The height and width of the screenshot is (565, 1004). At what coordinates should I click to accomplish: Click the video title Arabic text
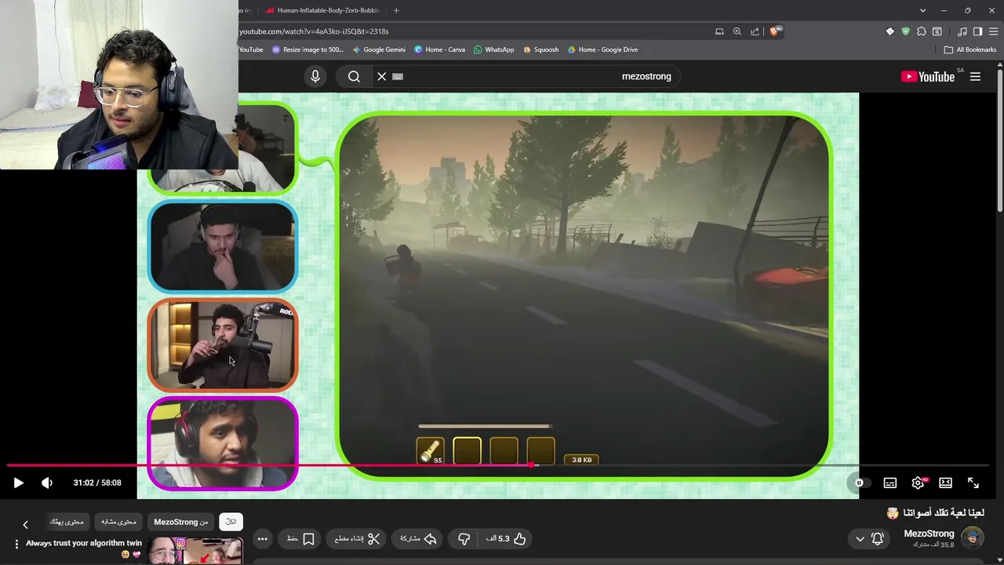(x=935, y=512)
